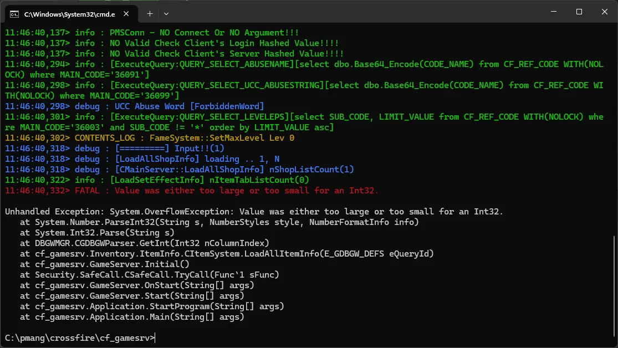Click the 'cf_gamesrv.GameServer.Initial()' line

click(x=104, y=264)
